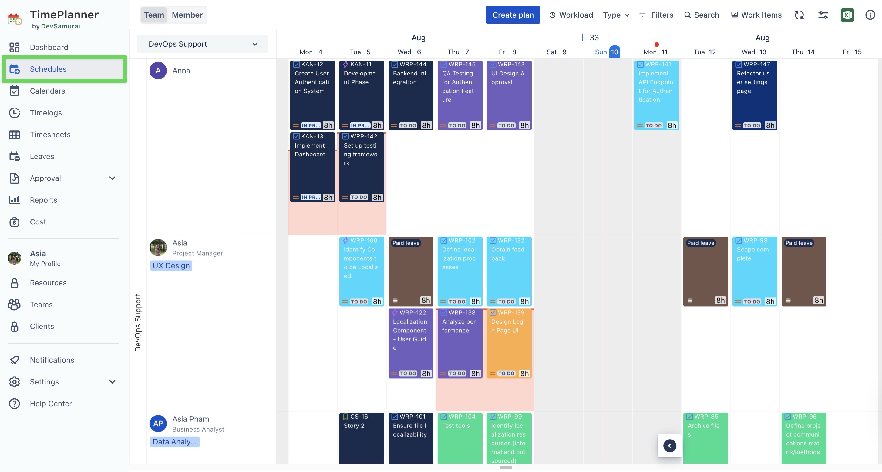882x472 pixels.
Task: Click the KAN-12 task checkbox icon
Action: 297,64
